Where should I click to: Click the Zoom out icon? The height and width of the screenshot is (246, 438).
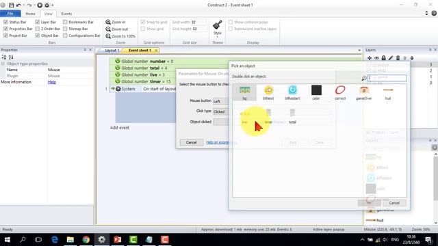(108, 29)
